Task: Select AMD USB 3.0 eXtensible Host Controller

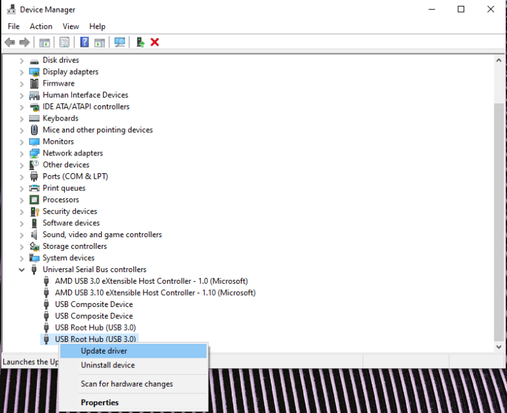Action: coord(151,281)
